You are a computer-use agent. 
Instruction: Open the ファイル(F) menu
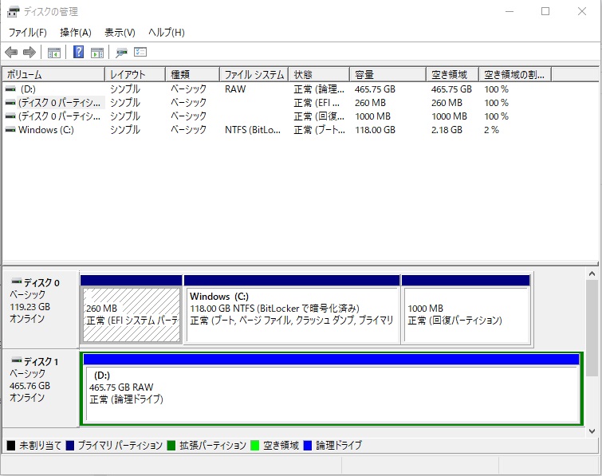click(27, 33)
